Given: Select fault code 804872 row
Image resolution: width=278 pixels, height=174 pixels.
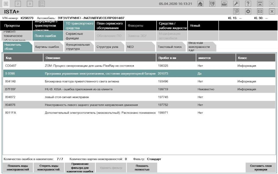Looking at the screenshot, I should point(139,97).
